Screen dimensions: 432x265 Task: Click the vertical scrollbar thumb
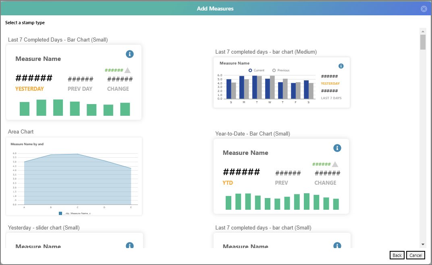pyautogui.click(x=423, y=42)
